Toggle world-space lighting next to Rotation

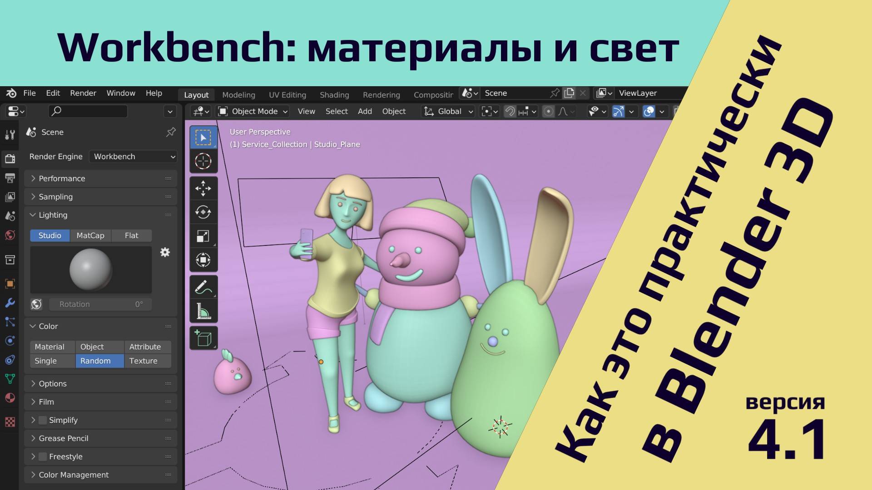coord(36,304)
